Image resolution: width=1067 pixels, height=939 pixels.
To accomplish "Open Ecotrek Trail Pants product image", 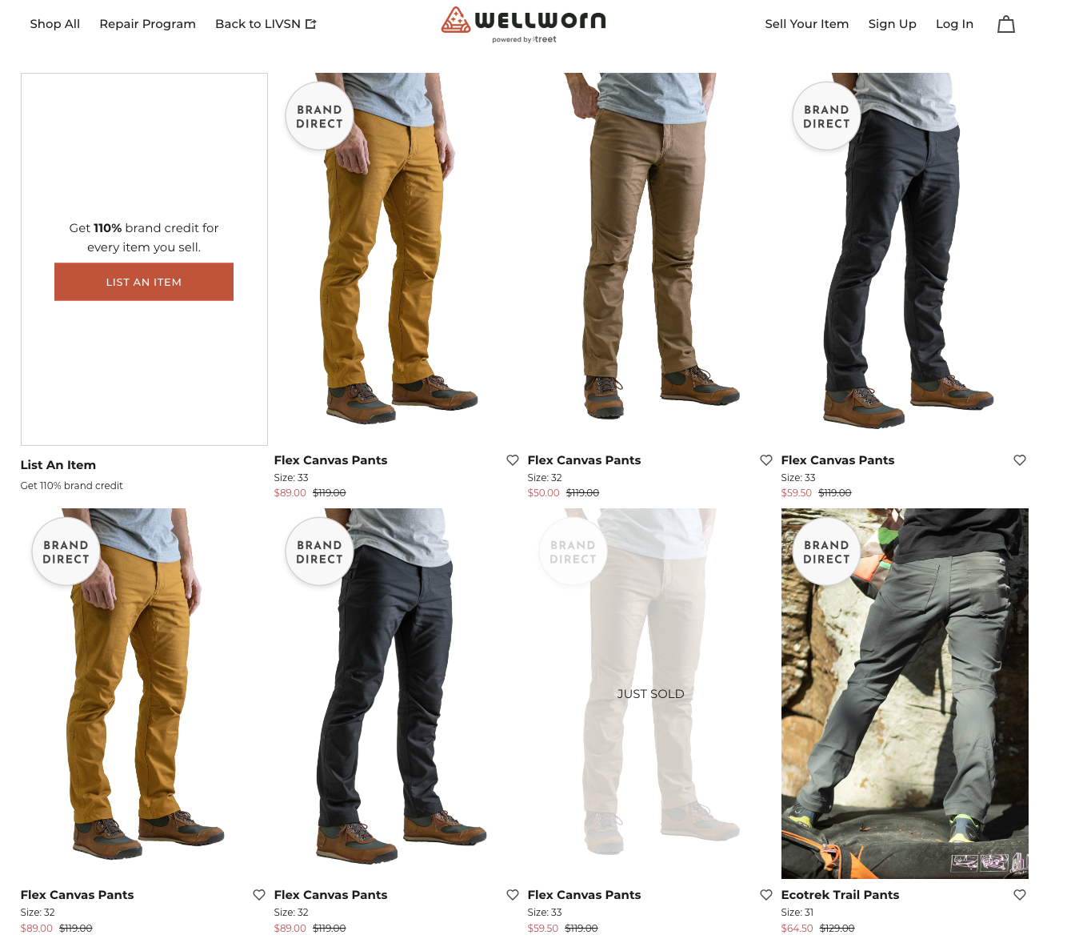I will [x=905, y=693].
